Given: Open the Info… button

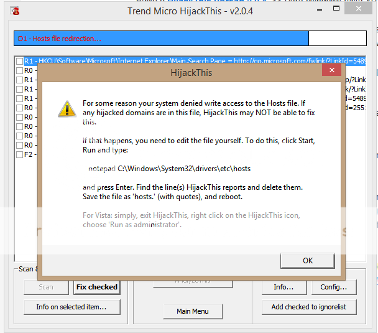Looking at the screenshot, I should click(x=284, y=287).
